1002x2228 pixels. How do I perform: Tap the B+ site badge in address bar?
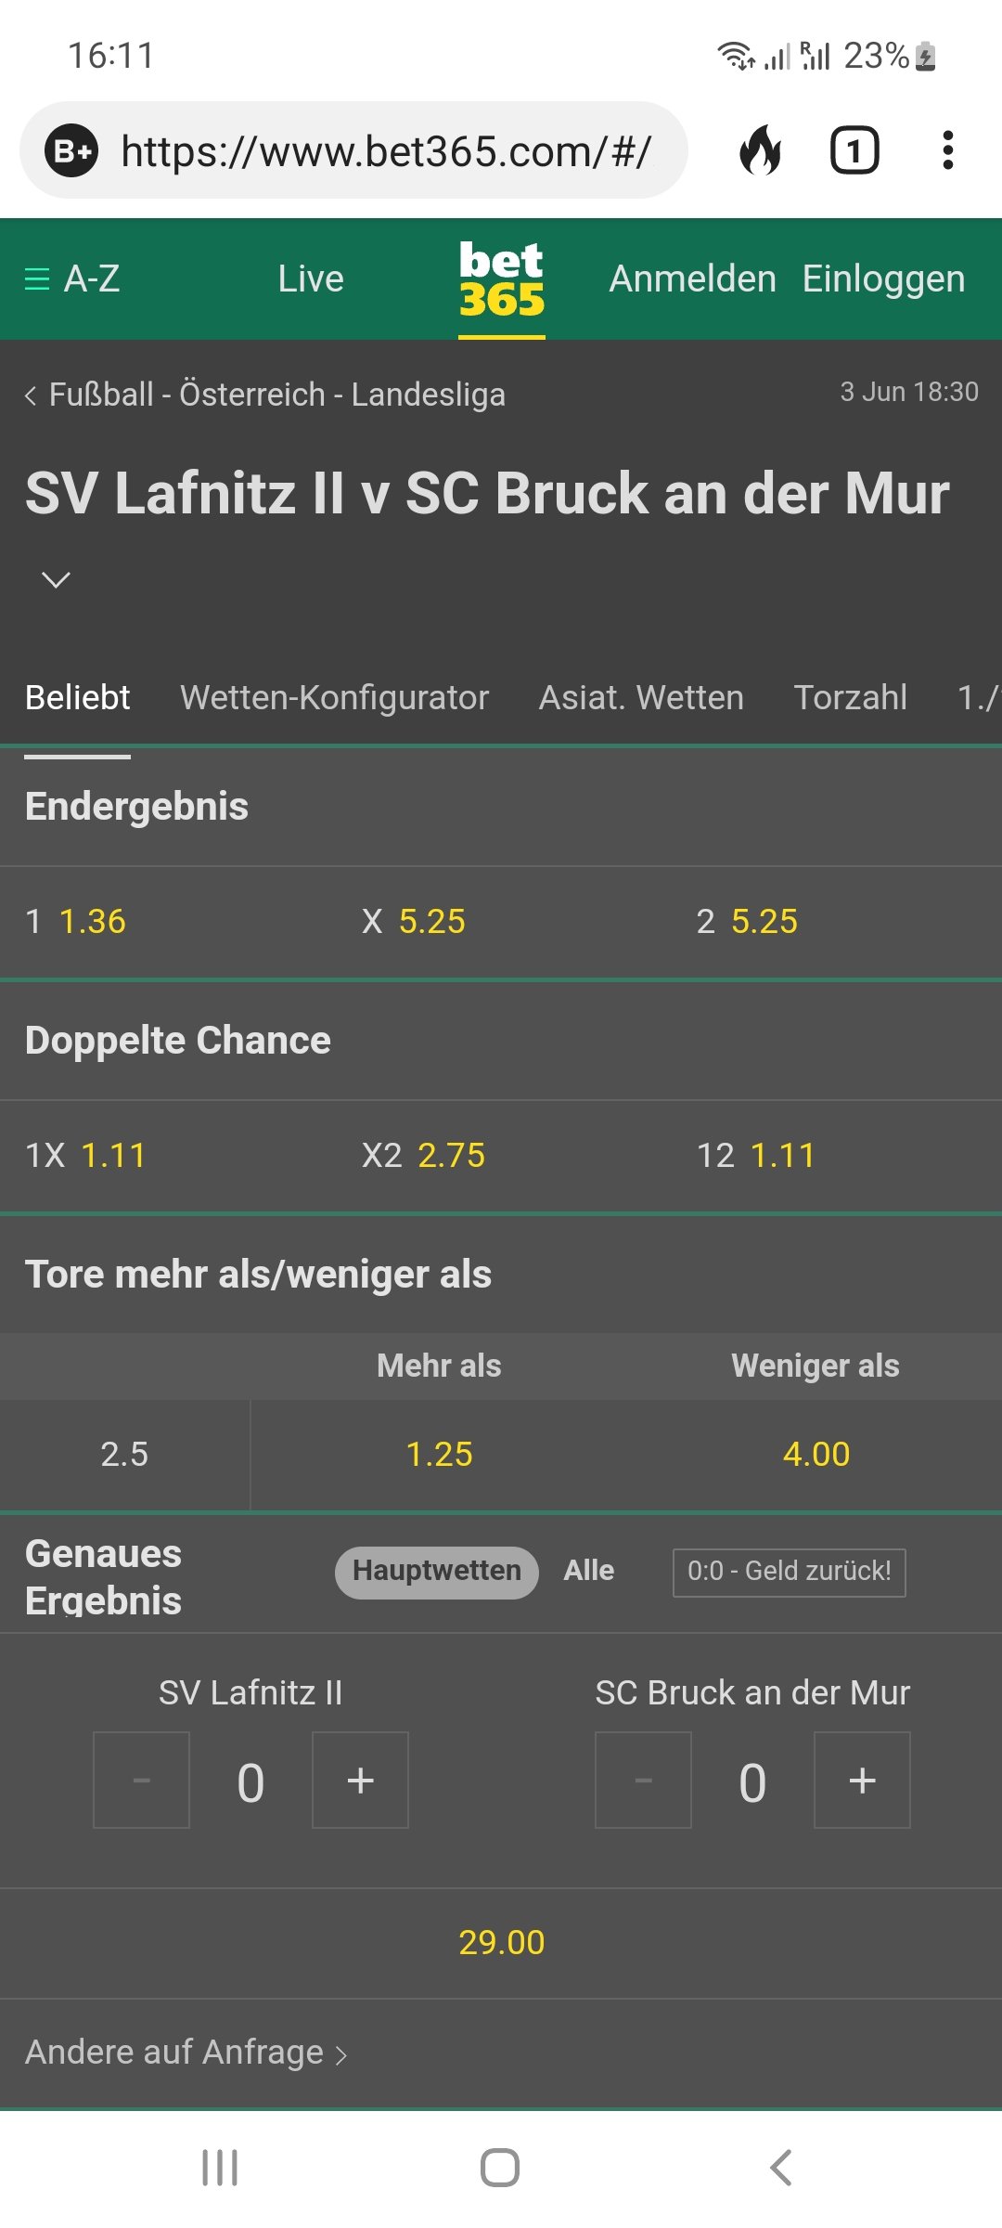(x=71, y=150)
